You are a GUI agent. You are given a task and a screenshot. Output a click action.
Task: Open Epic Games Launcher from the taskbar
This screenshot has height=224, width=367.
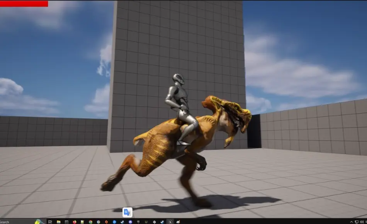(138, 222)
